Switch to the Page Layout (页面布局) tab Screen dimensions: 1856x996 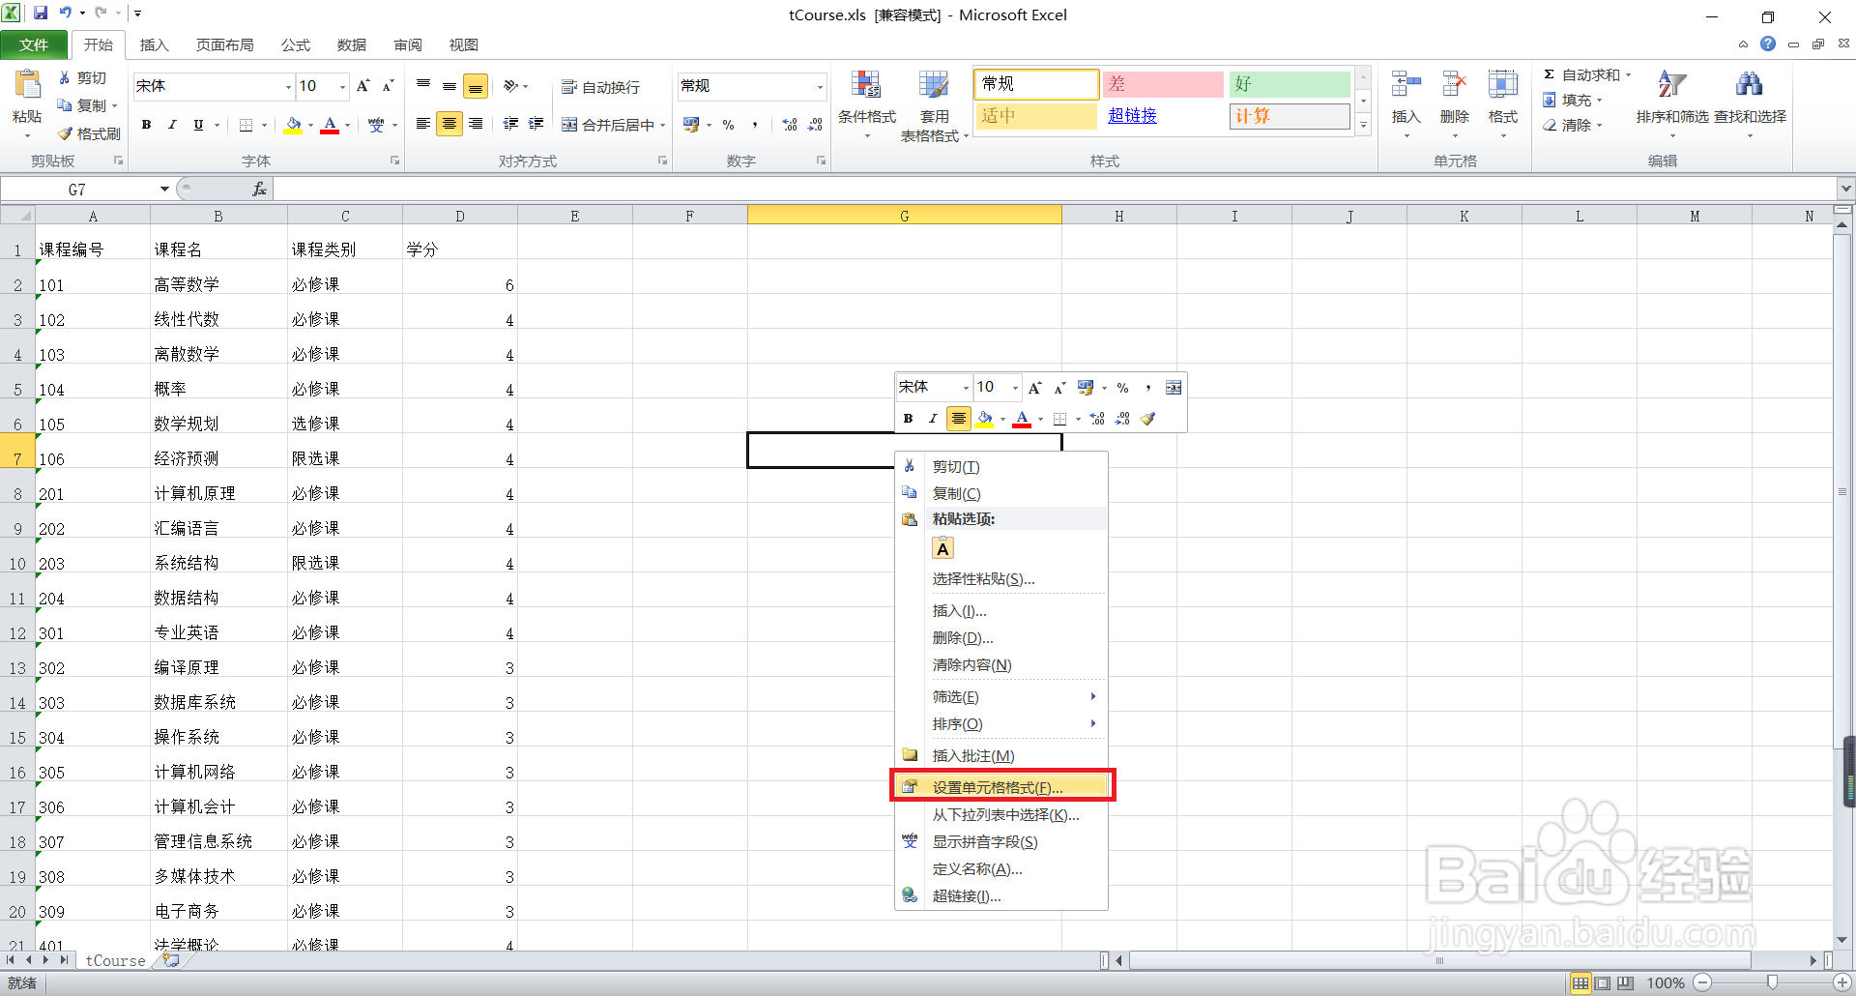[x=225, y=44]
